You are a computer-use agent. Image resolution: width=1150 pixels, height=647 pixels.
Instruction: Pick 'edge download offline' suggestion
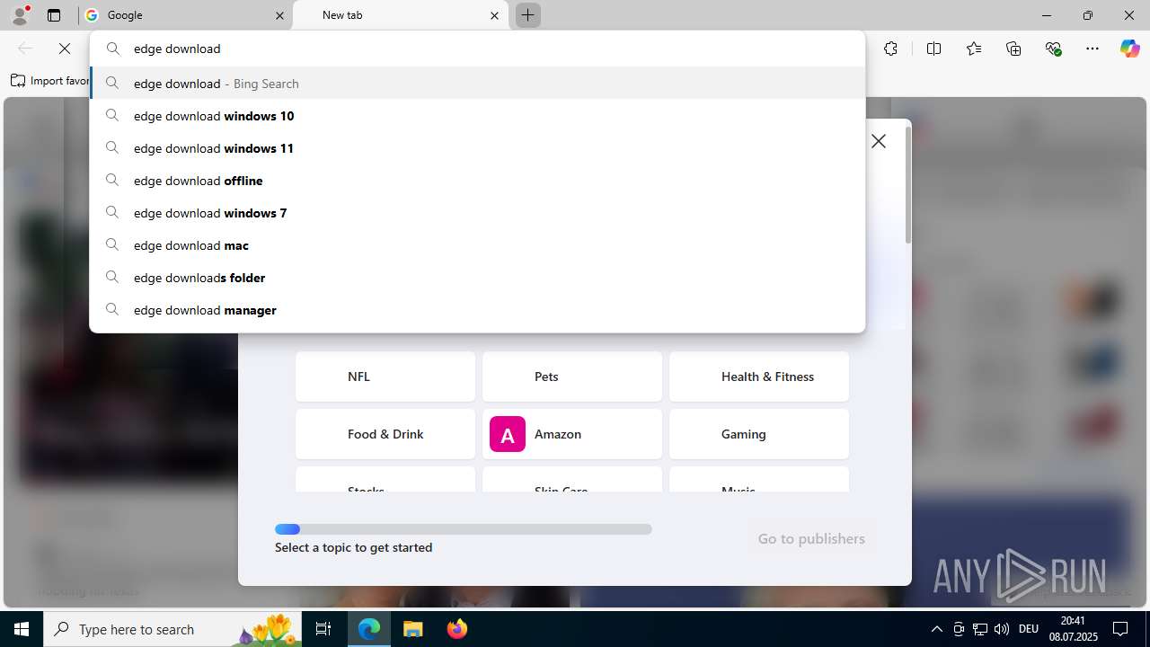(477, 180)
